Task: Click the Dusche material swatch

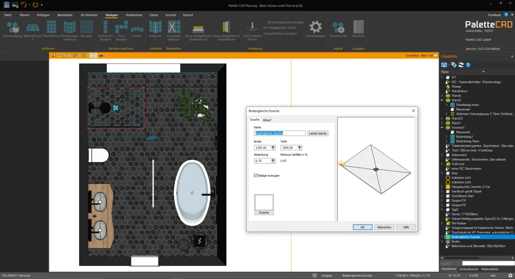Action: [x=264, y=202]
